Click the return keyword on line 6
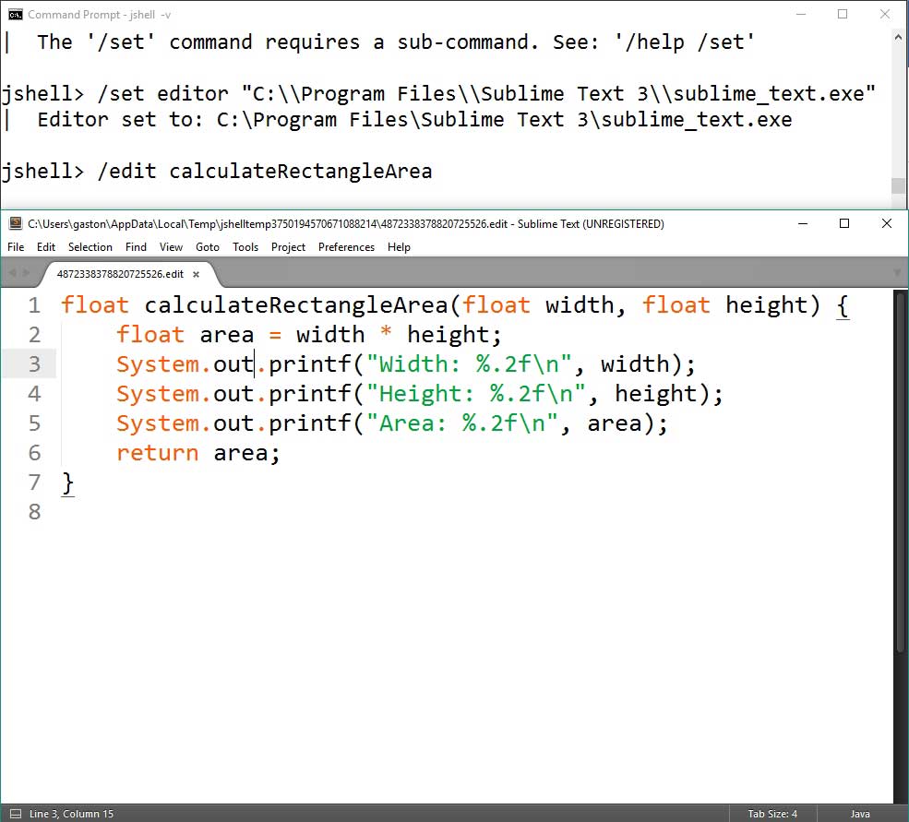 coord(158,453)
